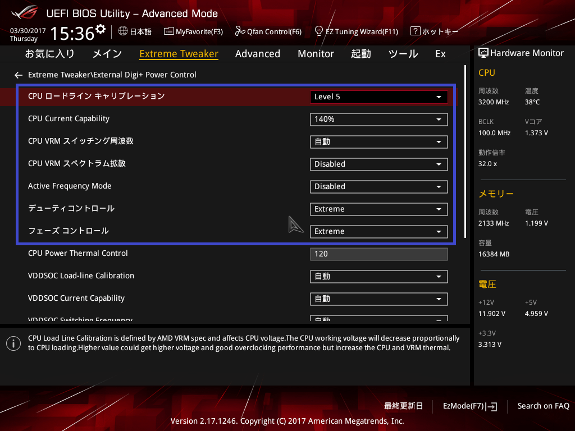Click the VDDSOC Load-line Calibration label
The image size is (575, 431).
pos(81,276)
